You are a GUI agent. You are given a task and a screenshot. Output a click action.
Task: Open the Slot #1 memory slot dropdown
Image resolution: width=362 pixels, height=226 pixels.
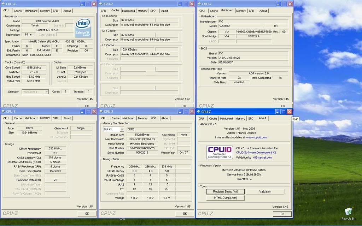click(122, 129)
